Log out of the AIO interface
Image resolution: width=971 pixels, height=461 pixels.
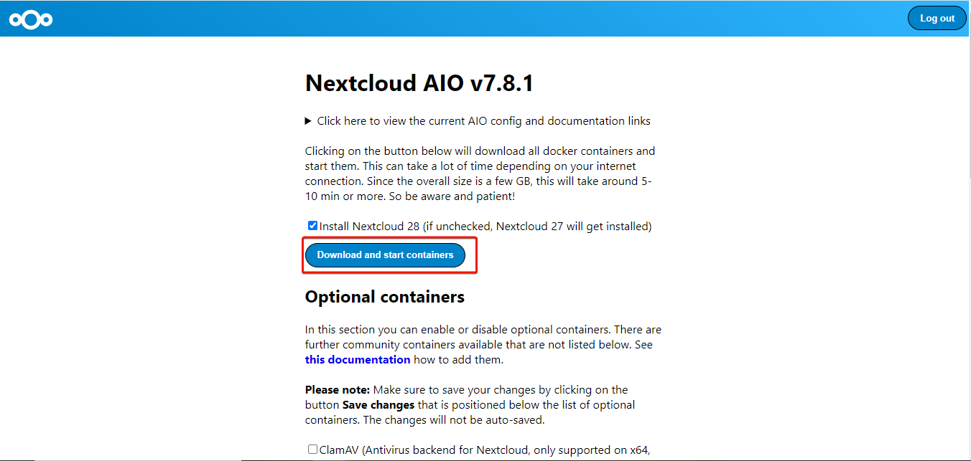click(x=937, y=19)
